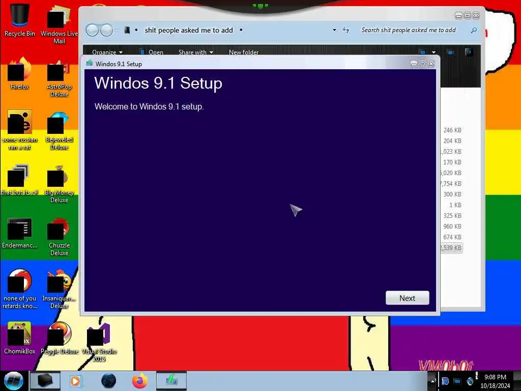Select the 'that but its c#' desktop icon

20,180
